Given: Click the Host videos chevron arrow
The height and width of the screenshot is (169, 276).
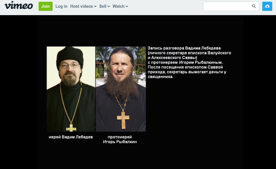Looking at the screenshot, I should point(95,7).
